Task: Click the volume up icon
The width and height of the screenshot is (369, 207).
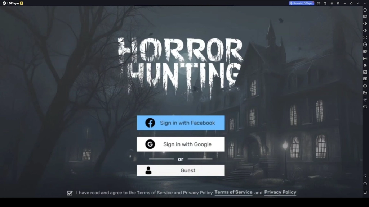Action: point(365,24)
